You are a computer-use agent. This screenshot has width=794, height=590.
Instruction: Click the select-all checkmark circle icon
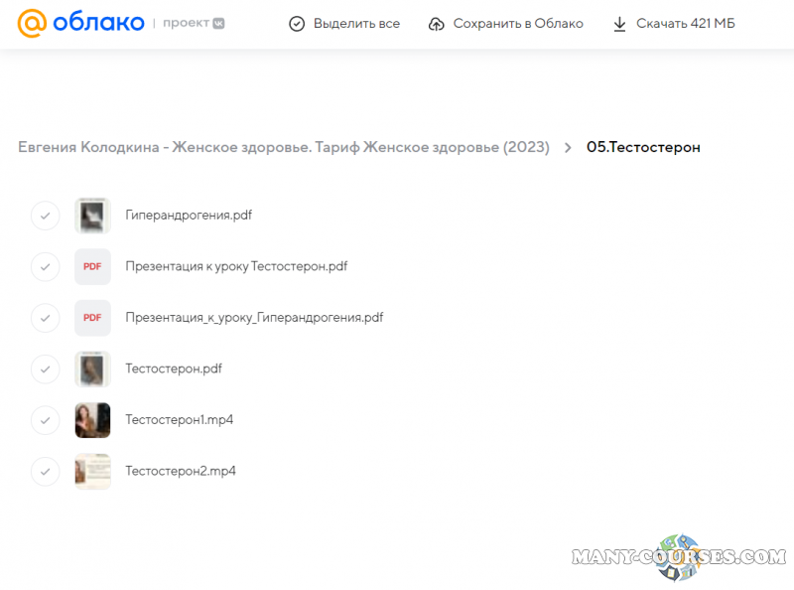296,24
